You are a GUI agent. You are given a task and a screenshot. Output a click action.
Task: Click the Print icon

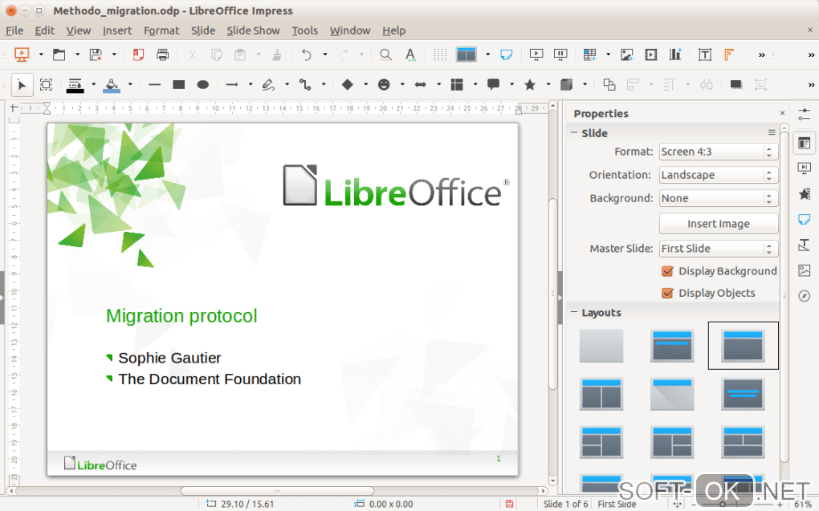click(162, 55)
